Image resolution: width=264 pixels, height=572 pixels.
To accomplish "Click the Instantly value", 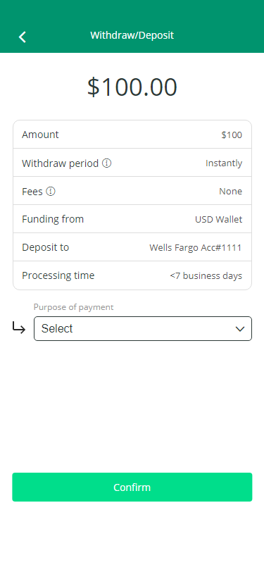I will [x=224, y=163].
